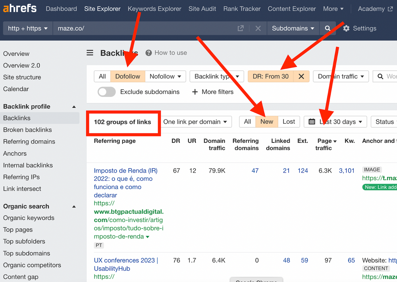
Task: Toggle Exclude subdomains switch
Action: [x=106, y=92]
